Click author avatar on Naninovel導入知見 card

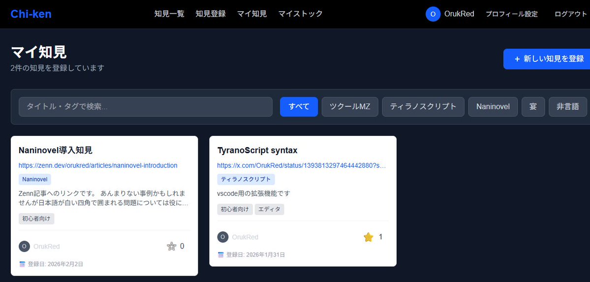[x=24, y=246]
